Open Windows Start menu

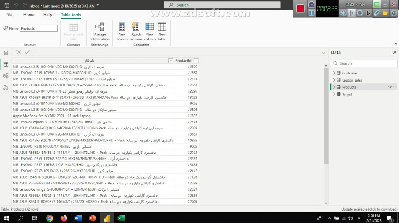coord(7,218)
